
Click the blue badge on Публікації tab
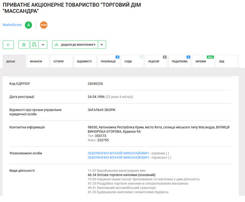click(118, 57)
